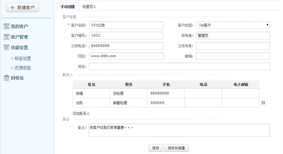
Task: Focus the 地址 input field
Action: pyautogui.click(x=180, y=66)
